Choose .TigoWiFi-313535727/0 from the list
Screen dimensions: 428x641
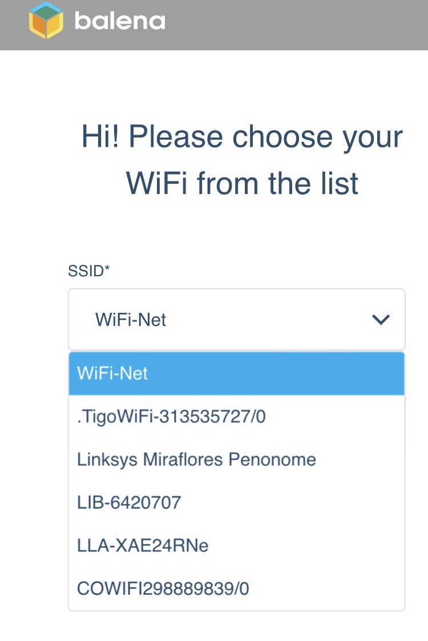pyautogui.click(x=171, y=417)
